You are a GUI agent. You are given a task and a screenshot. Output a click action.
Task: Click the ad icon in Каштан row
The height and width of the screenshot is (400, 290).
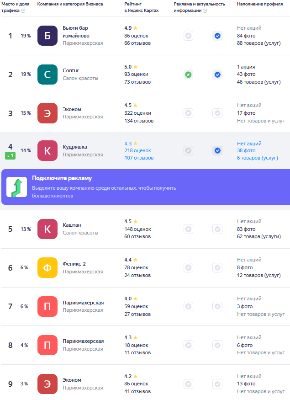coord(188,229)
